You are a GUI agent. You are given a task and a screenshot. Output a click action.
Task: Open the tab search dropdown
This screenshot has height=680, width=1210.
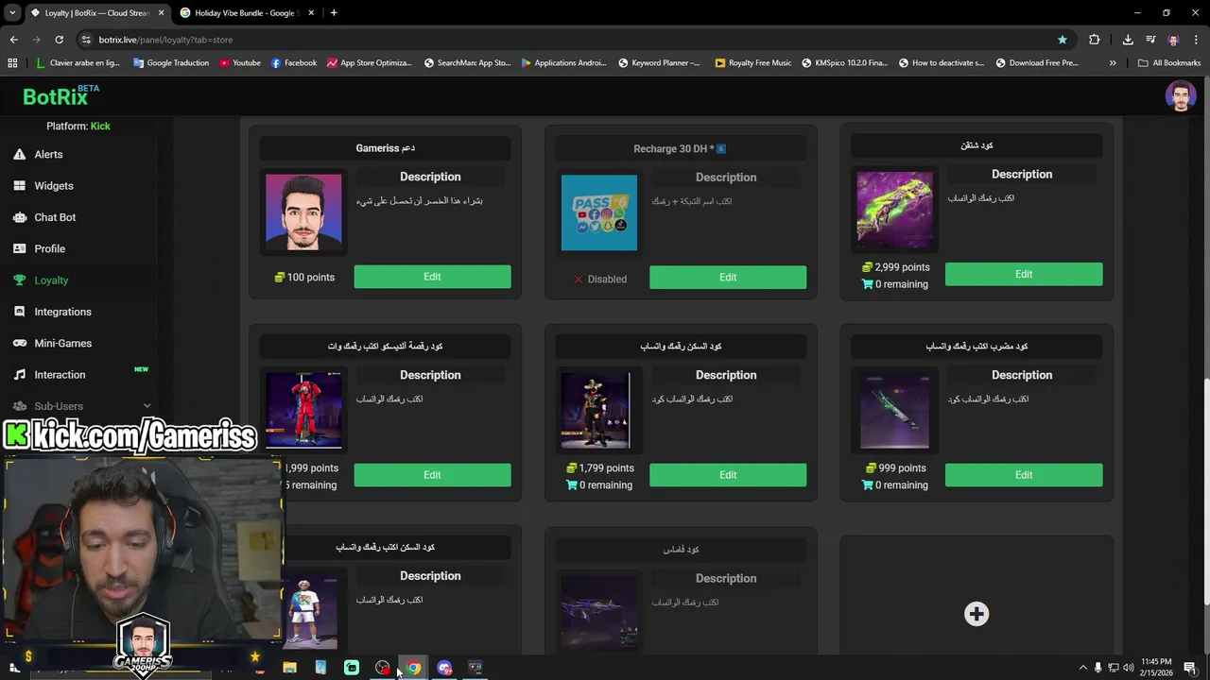pos(12,13)
